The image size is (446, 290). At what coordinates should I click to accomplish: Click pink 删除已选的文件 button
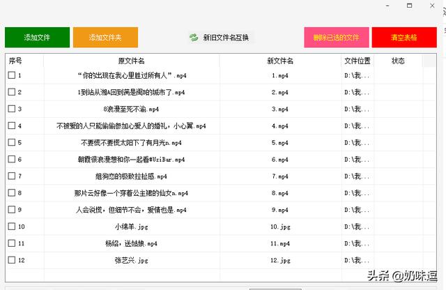pos(337,37)
